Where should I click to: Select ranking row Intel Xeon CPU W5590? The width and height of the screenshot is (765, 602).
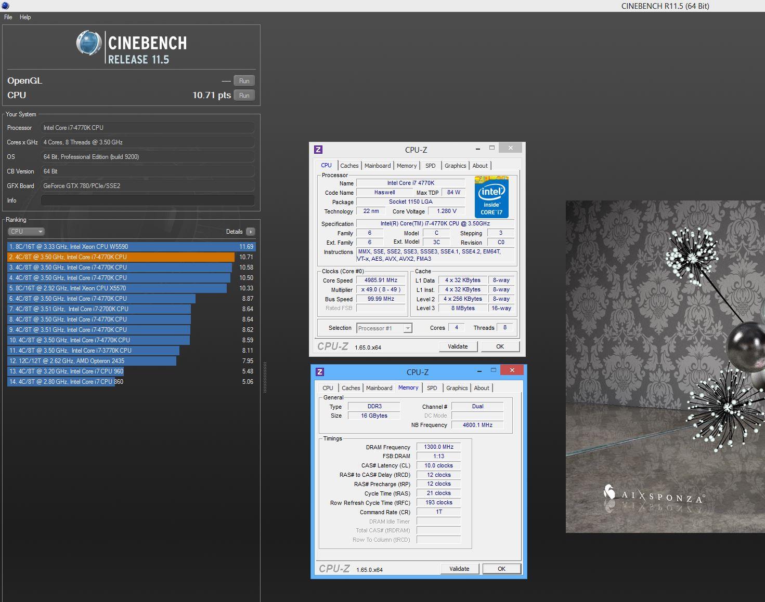(131, 247)
